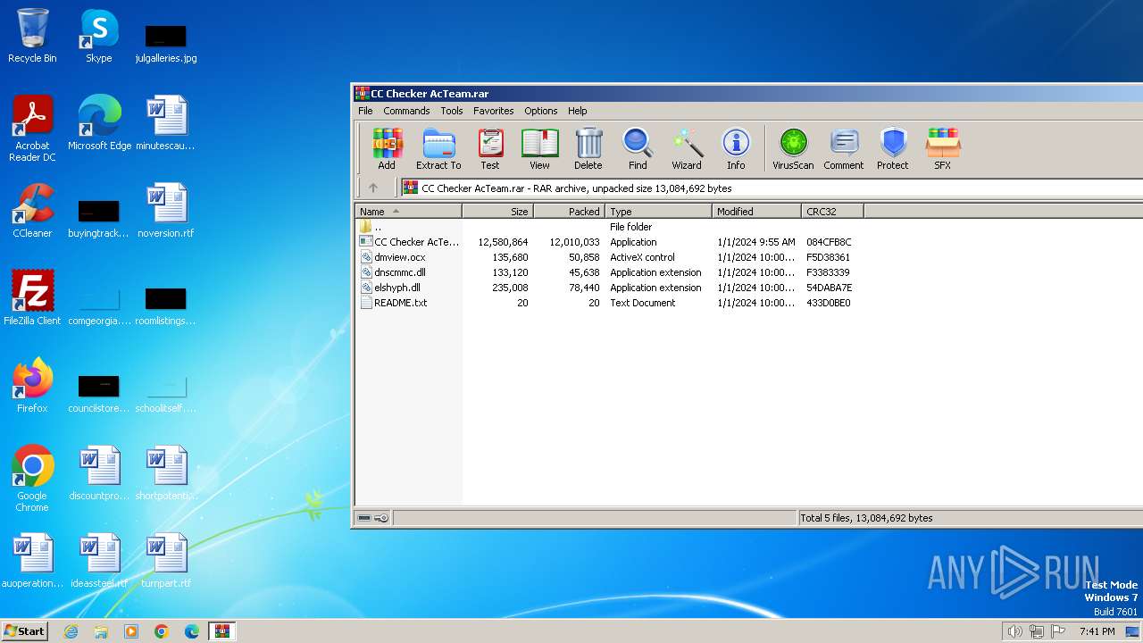The width and height of the screenshot is (1143, 643).
Task: Click the archive path address field
Action: (771, 188)
